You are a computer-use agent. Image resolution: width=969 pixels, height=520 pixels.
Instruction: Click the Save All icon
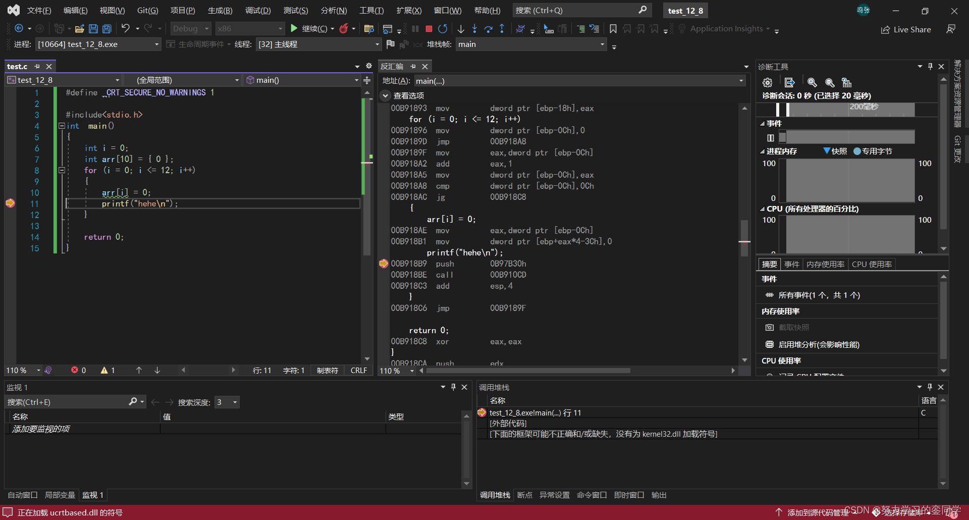click(107, 29)
